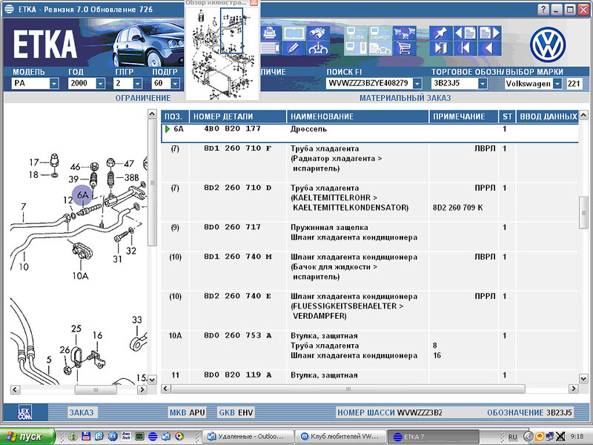Click the ПРИМЕЧАНИЕ column header
Viewport: 593px width, 445px height.
(464, 116)
